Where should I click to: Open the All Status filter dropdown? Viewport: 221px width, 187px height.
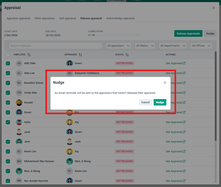click(x=145, y=46)
